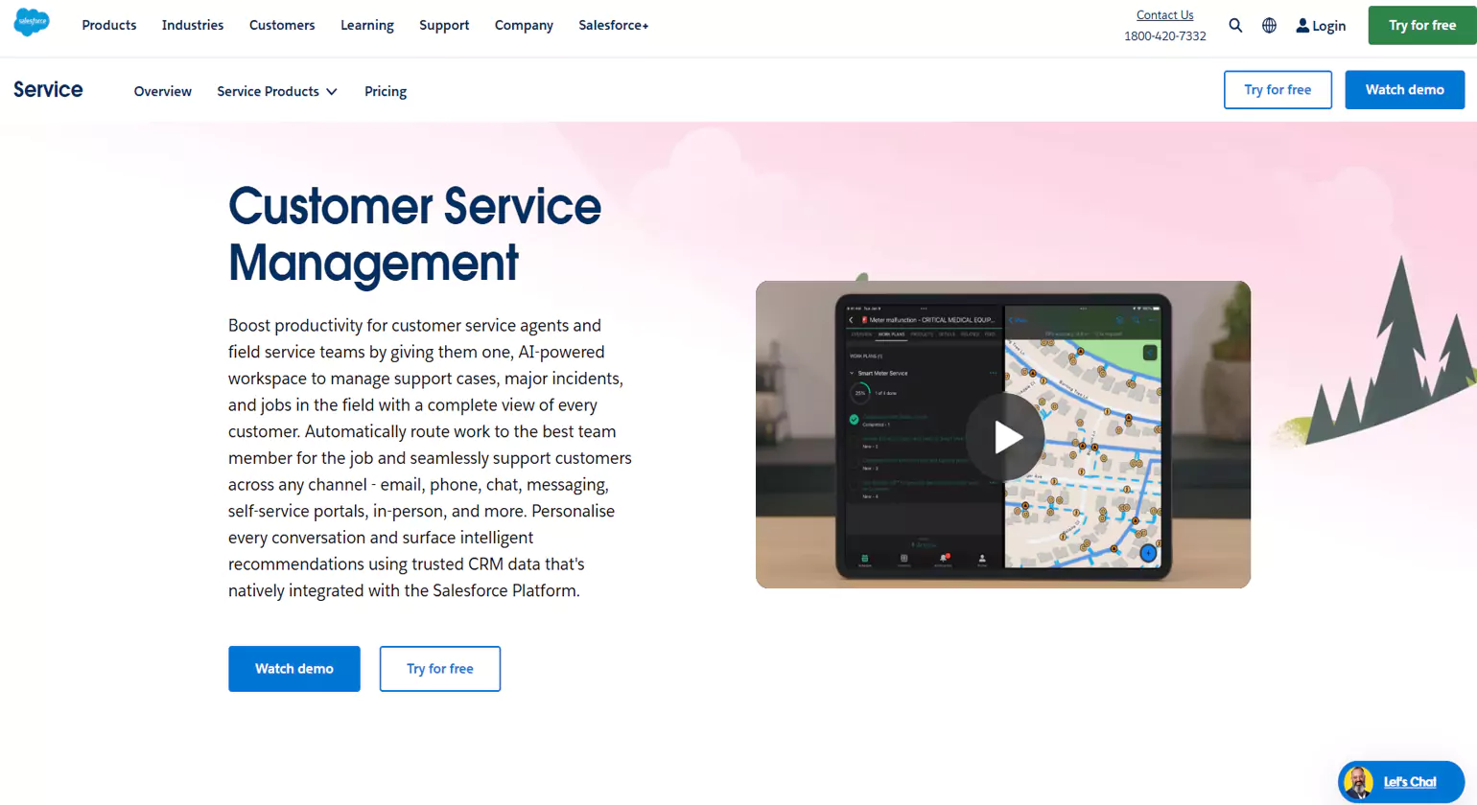Call 1800-420-7332 via phone link
Screen dimensions: 1477x805
[1164, 35]
